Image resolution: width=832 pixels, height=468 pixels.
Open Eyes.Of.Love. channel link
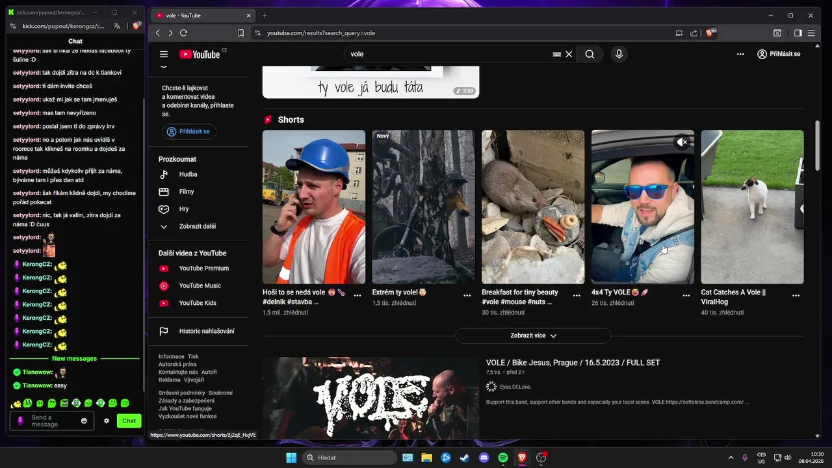click(x=515, y=387)
